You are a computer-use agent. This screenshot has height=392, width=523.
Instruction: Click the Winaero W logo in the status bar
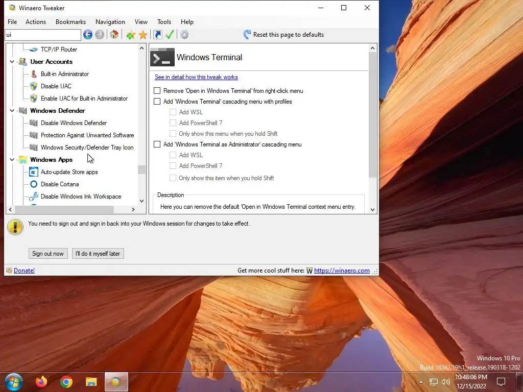pyautogui.click(x=310, y=271)
